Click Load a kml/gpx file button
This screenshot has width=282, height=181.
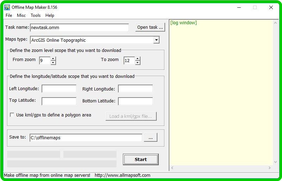131,116
